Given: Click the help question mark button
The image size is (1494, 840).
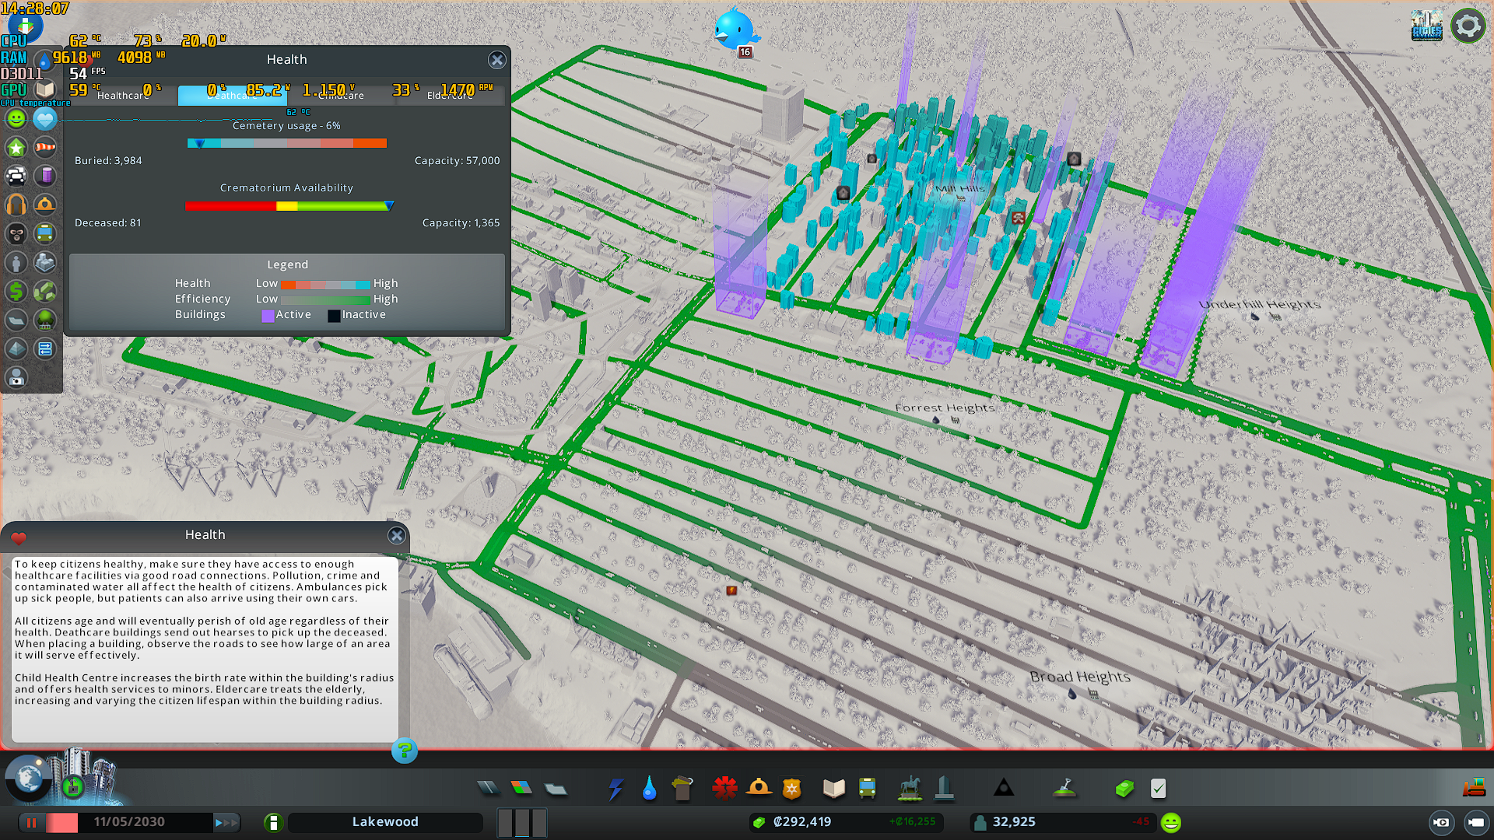Looking at the screenshot, I should tap(404, 751).
